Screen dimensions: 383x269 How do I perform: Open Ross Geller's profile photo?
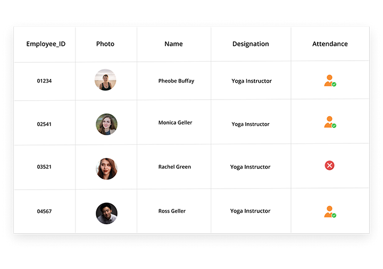106,213
